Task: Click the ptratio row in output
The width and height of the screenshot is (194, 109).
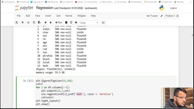Action: coord(62,56)
